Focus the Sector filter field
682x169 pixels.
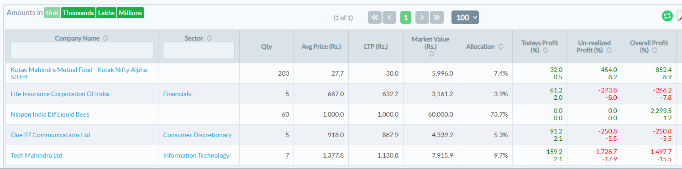pos(199,50)
